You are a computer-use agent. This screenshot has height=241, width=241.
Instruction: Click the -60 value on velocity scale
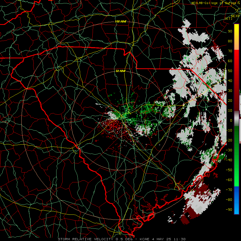click(229, 180)
